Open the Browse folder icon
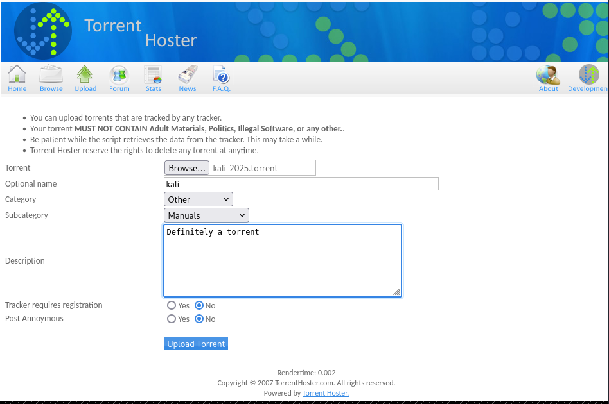This screenshot has width=609, height=404. pyautogui.click(x=51, y=75)
